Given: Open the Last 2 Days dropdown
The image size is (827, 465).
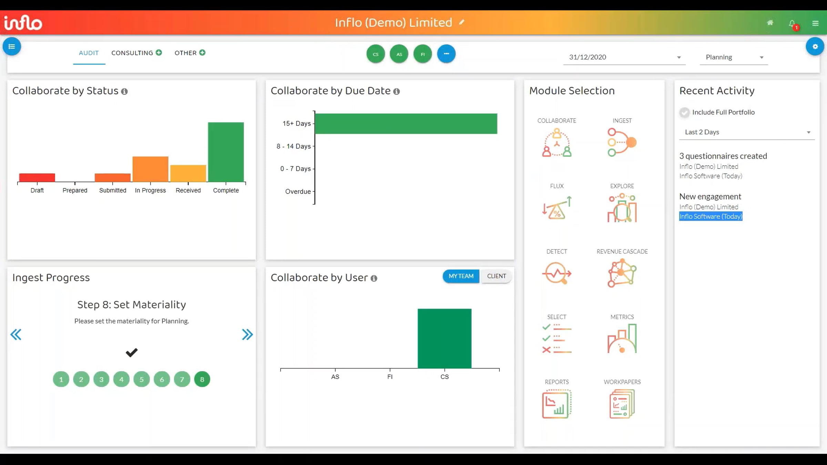Looking at the screenshot, I should (747, 132).
